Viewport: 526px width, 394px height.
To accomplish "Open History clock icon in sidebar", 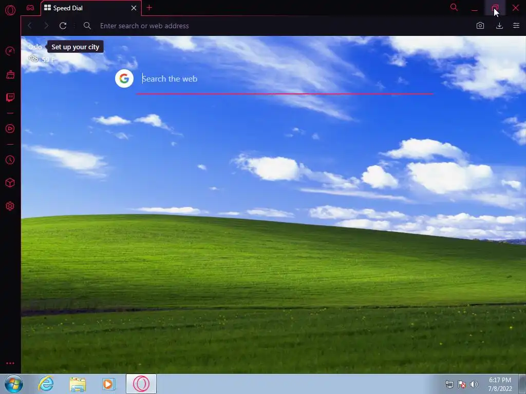I will pyautogui.click(x=10, y=160).
